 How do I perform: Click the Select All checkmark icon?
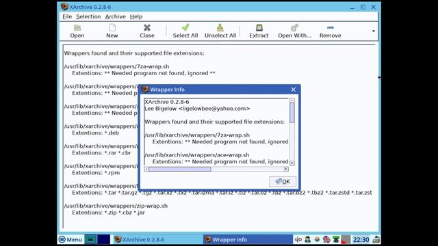pos(185,31)
